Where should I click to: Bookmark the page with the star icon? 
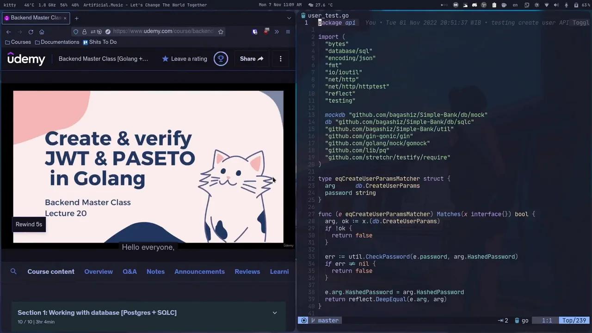221,31
